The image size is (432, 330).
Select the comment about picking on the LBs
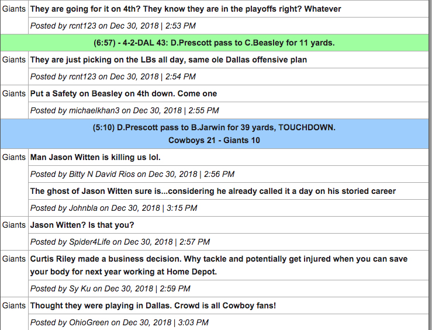pyautogui.click(x=168, y=60)
